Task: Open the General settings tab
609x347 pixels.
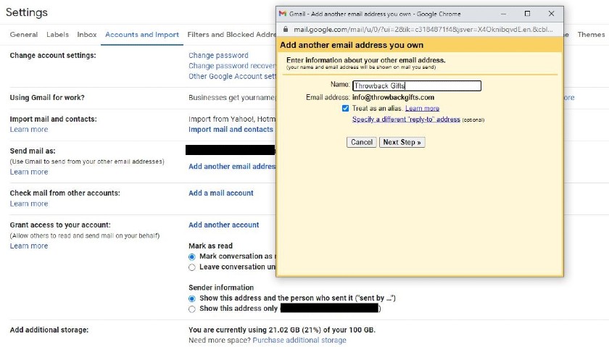Action: coord(24,35)
